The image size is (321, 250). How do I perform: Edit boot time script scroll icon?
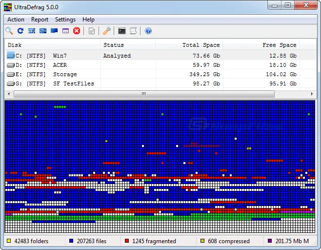coord(133,31)
